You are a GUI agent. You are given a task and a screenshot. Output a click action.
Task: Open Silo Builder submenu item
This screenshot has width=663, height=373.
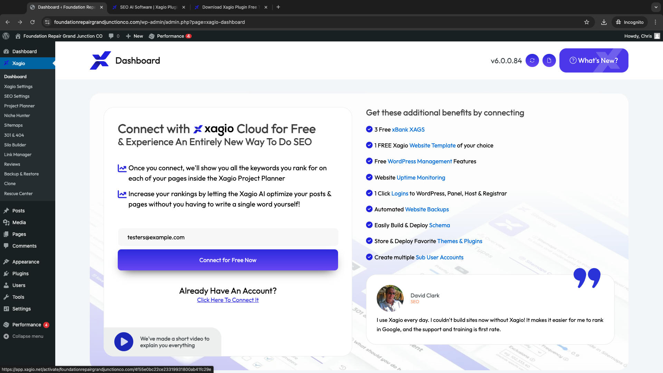[x=15, y=145]
